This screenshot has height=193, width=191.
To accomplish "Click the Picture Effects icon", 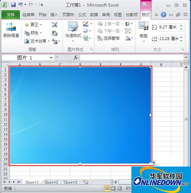I will coord(86,31).
